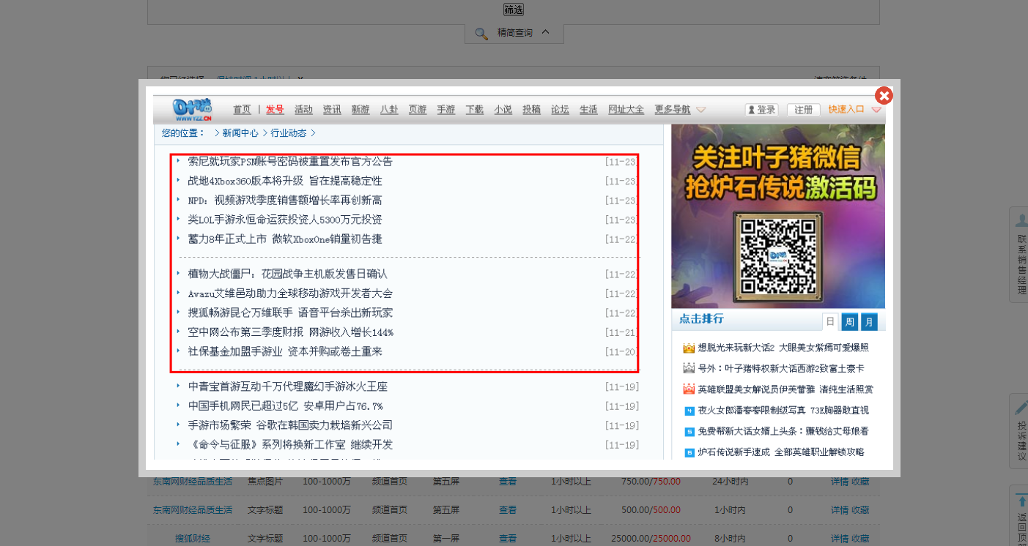Click the person icon beside 登录
1028x546 pixels.
pyautogui.click(x=751, y=110)
